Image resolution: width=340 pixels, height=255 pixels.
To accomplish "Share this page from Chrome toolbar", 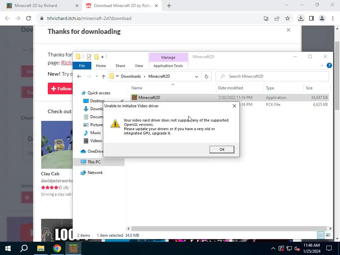I will 277,19.
